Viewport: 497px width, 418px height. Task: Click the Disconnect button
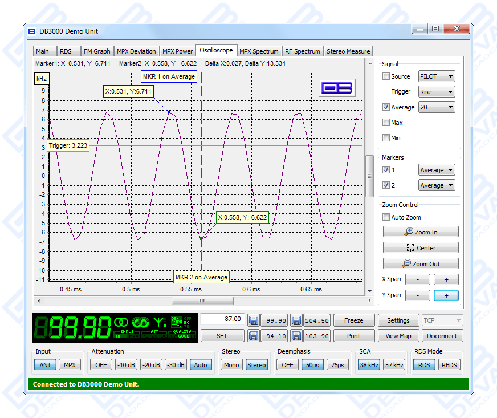pos(442,336)
